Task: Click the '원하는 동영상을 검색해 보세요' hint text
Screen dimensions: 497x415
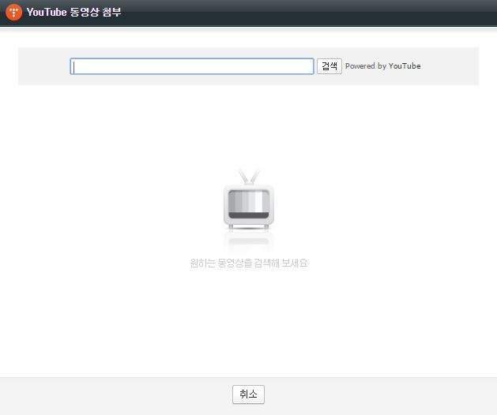Action: [x=248, y=263]
